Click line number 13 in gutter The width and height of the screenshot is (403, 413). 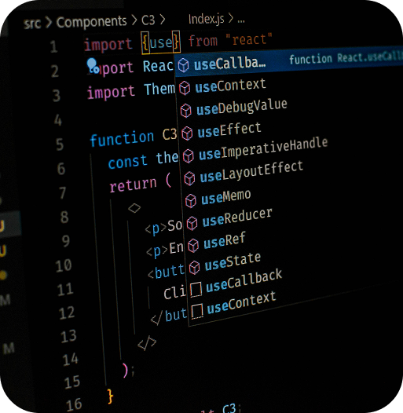[x=68, y=337]
